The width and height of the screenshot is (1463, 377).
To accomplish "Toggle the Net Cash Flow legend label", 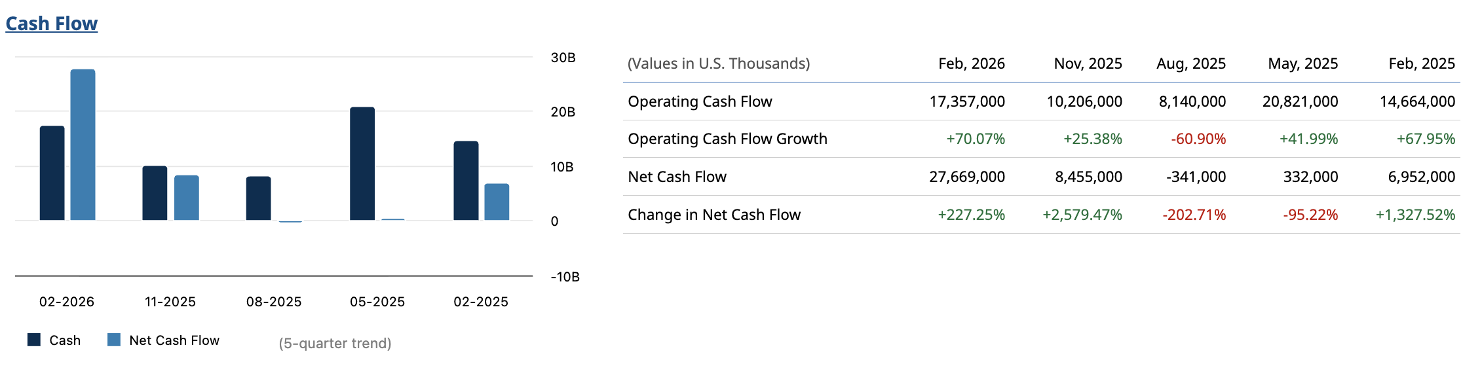I will tap(174, 340).
